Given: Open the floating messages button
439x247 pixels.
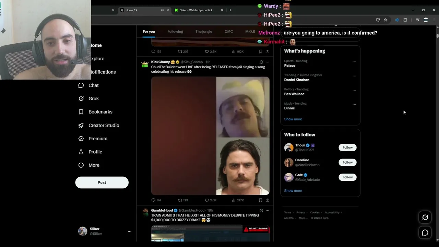Looking at the screenshot, I should [425, 233].
